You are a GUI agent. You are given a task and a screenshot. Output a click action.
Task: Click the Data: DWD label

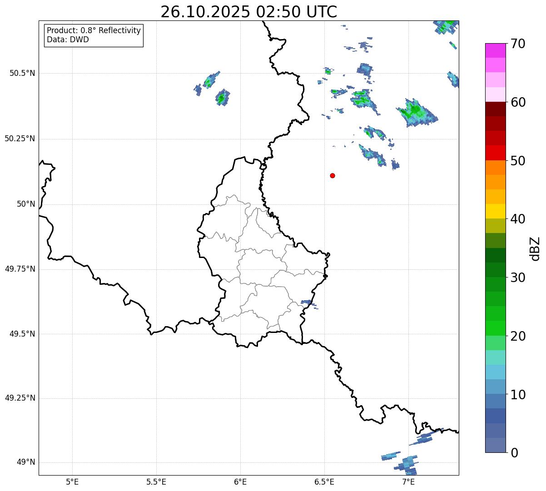[x=68, y=40]
